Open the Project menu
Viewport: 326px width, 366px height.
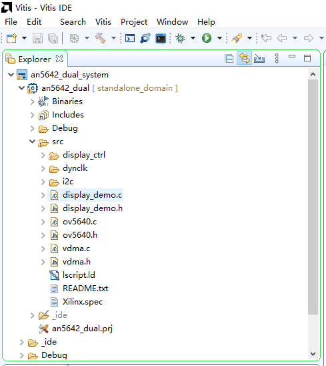point(134,22)
